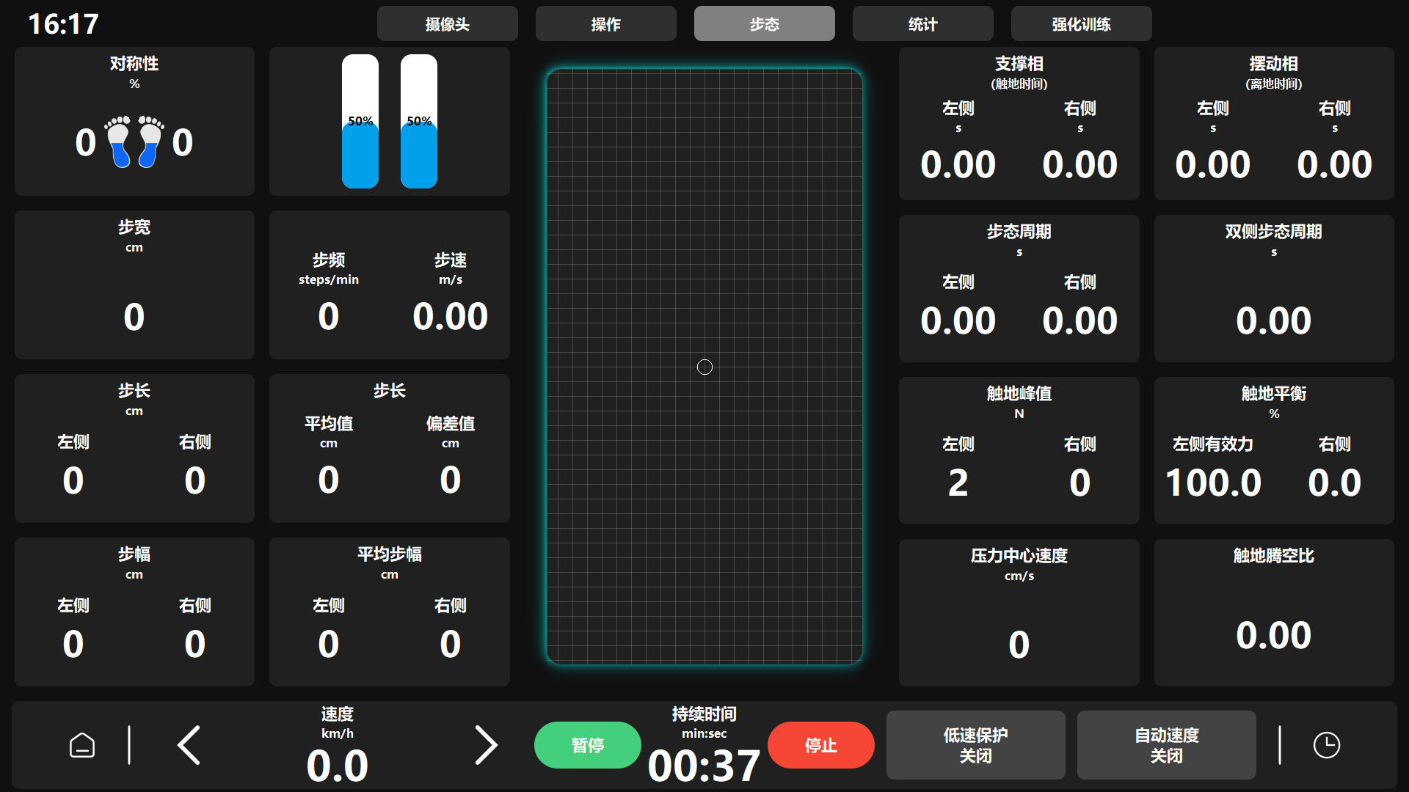The image size is (1409, 792).
Task: Stop the session with 停止
Action: [x=820, y=745]
